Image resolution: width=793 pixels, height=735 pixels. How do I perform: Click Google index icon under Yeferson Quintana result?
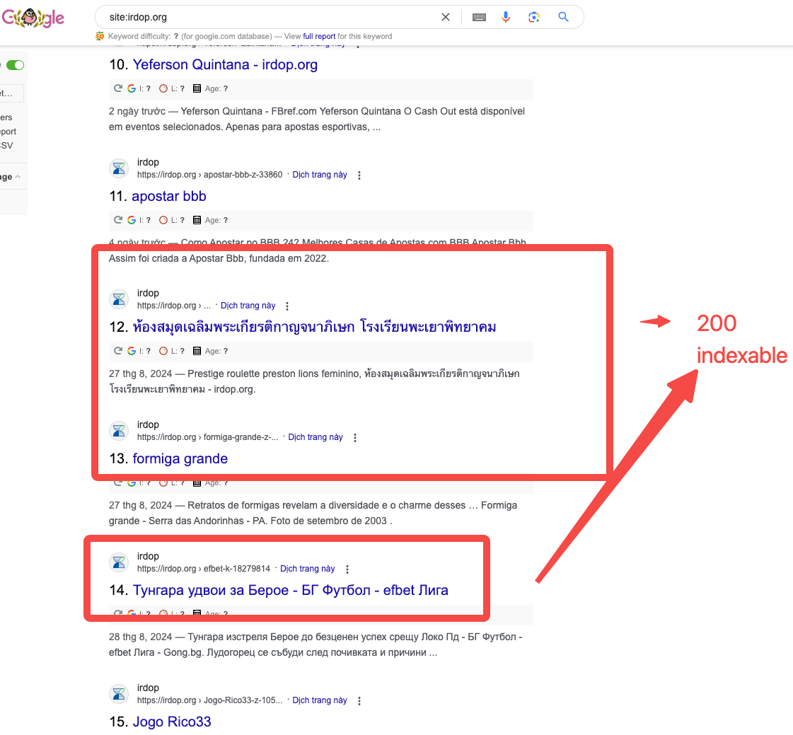pyautogui.click(x=132, y=88)
